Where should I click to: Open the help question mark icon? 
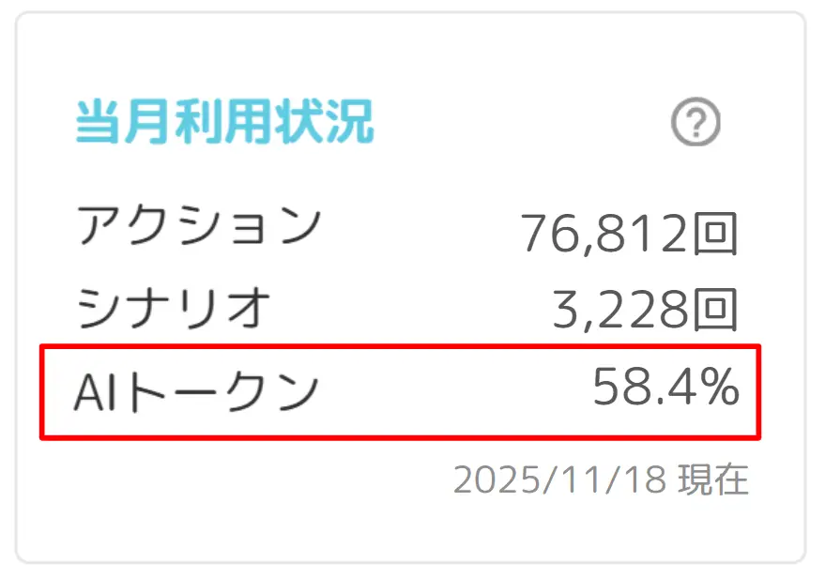[x=695, y=121]
